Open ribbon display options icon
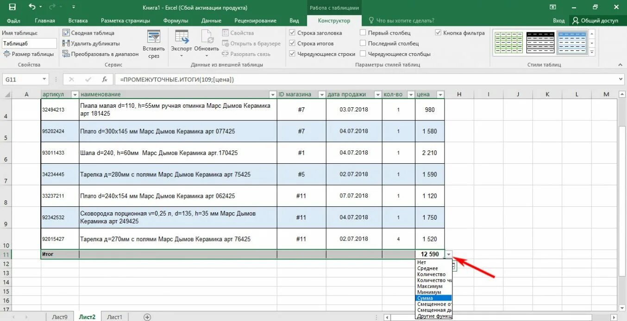627x321 pixels. [x=553, y=7]
